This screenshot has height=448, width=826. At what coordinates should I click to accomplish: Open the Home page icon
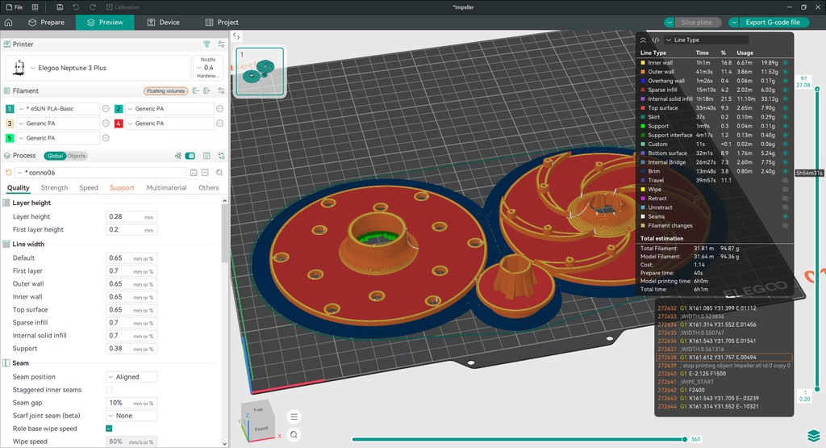coord(8,22)
